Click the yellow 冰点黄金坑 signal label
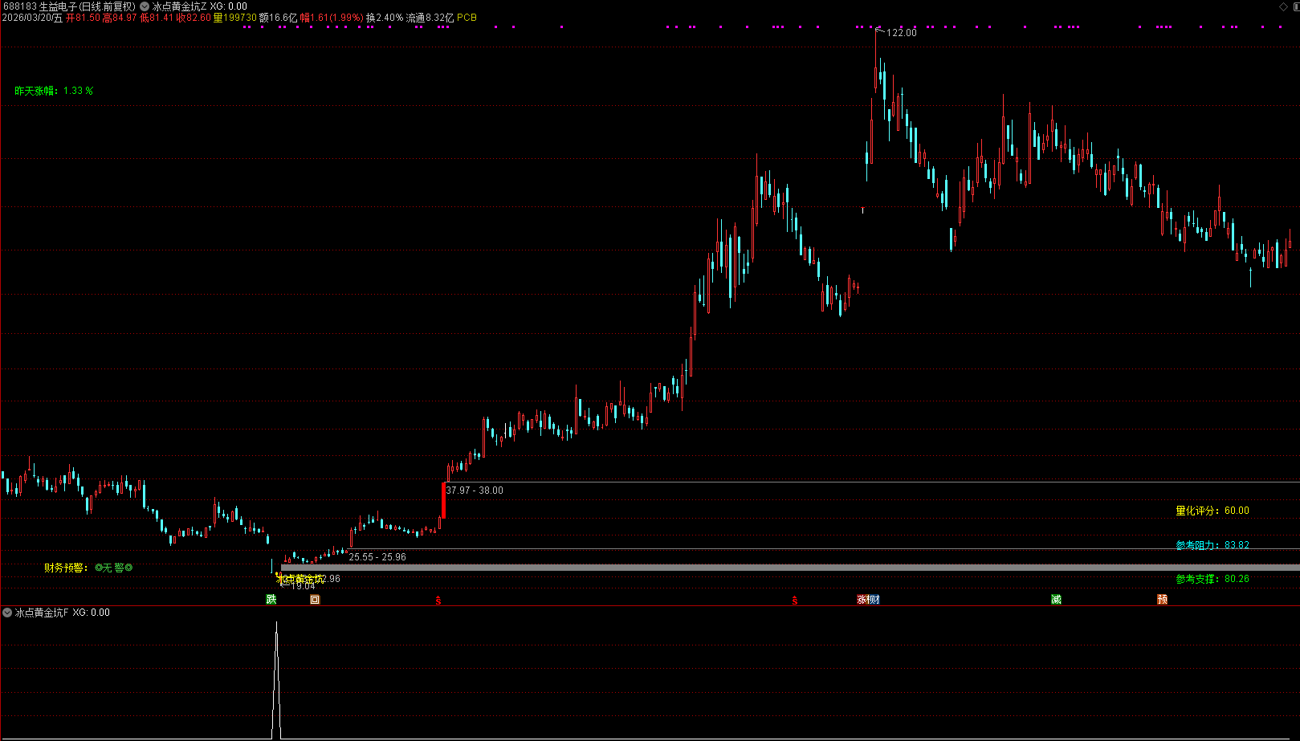1300x741 pixels. coord(300,579)
